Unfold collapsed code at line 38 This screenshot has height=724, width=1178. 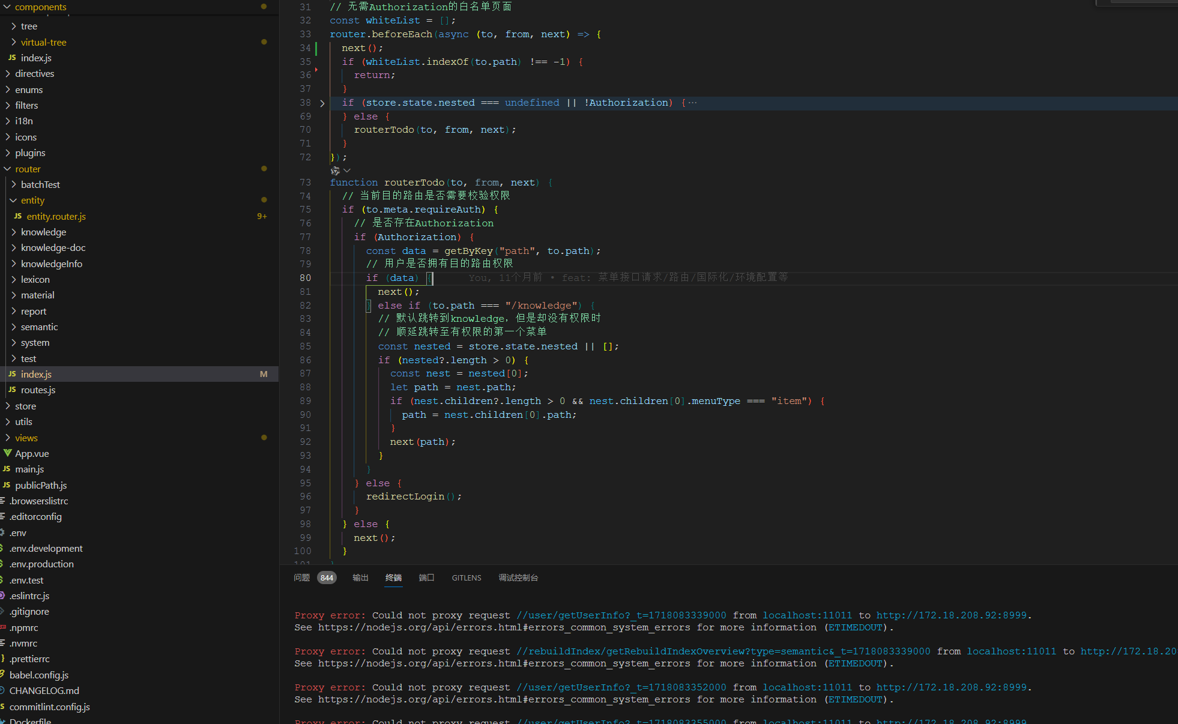pyautogui.click(x=322, y=103)
